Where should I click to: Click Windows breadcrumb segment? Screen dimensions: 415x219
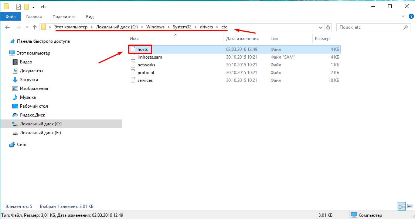pos(155,27)
